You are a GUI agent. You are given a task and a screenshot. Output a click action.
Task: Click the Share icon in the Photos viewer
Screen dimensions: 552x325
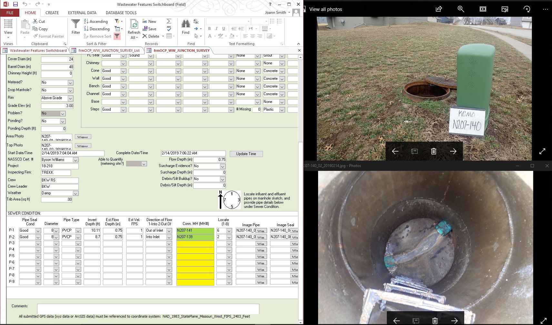click(438, 9)
